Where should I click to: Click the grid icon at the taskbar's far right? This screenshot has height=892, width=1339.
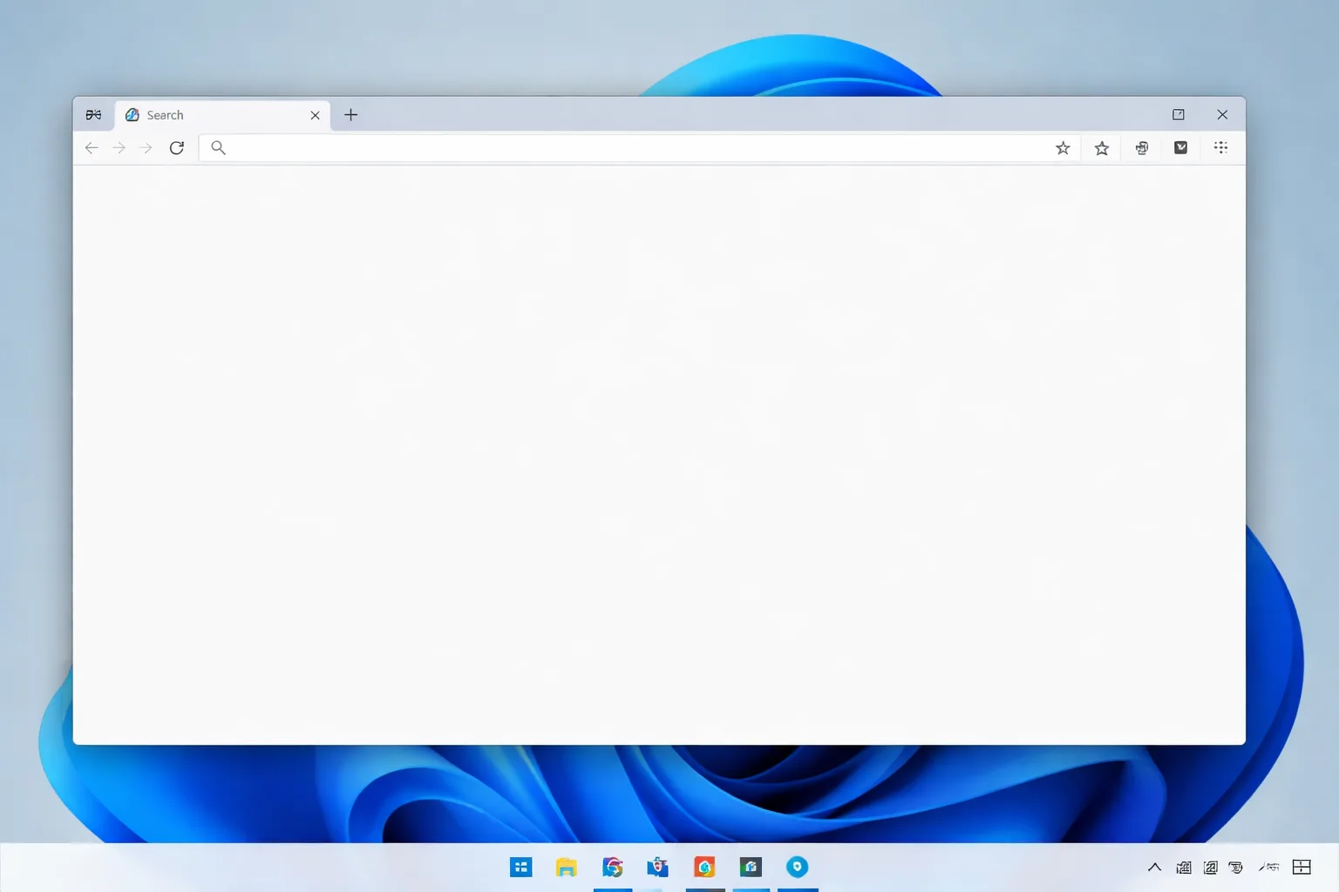click(x=1302, y=867)
